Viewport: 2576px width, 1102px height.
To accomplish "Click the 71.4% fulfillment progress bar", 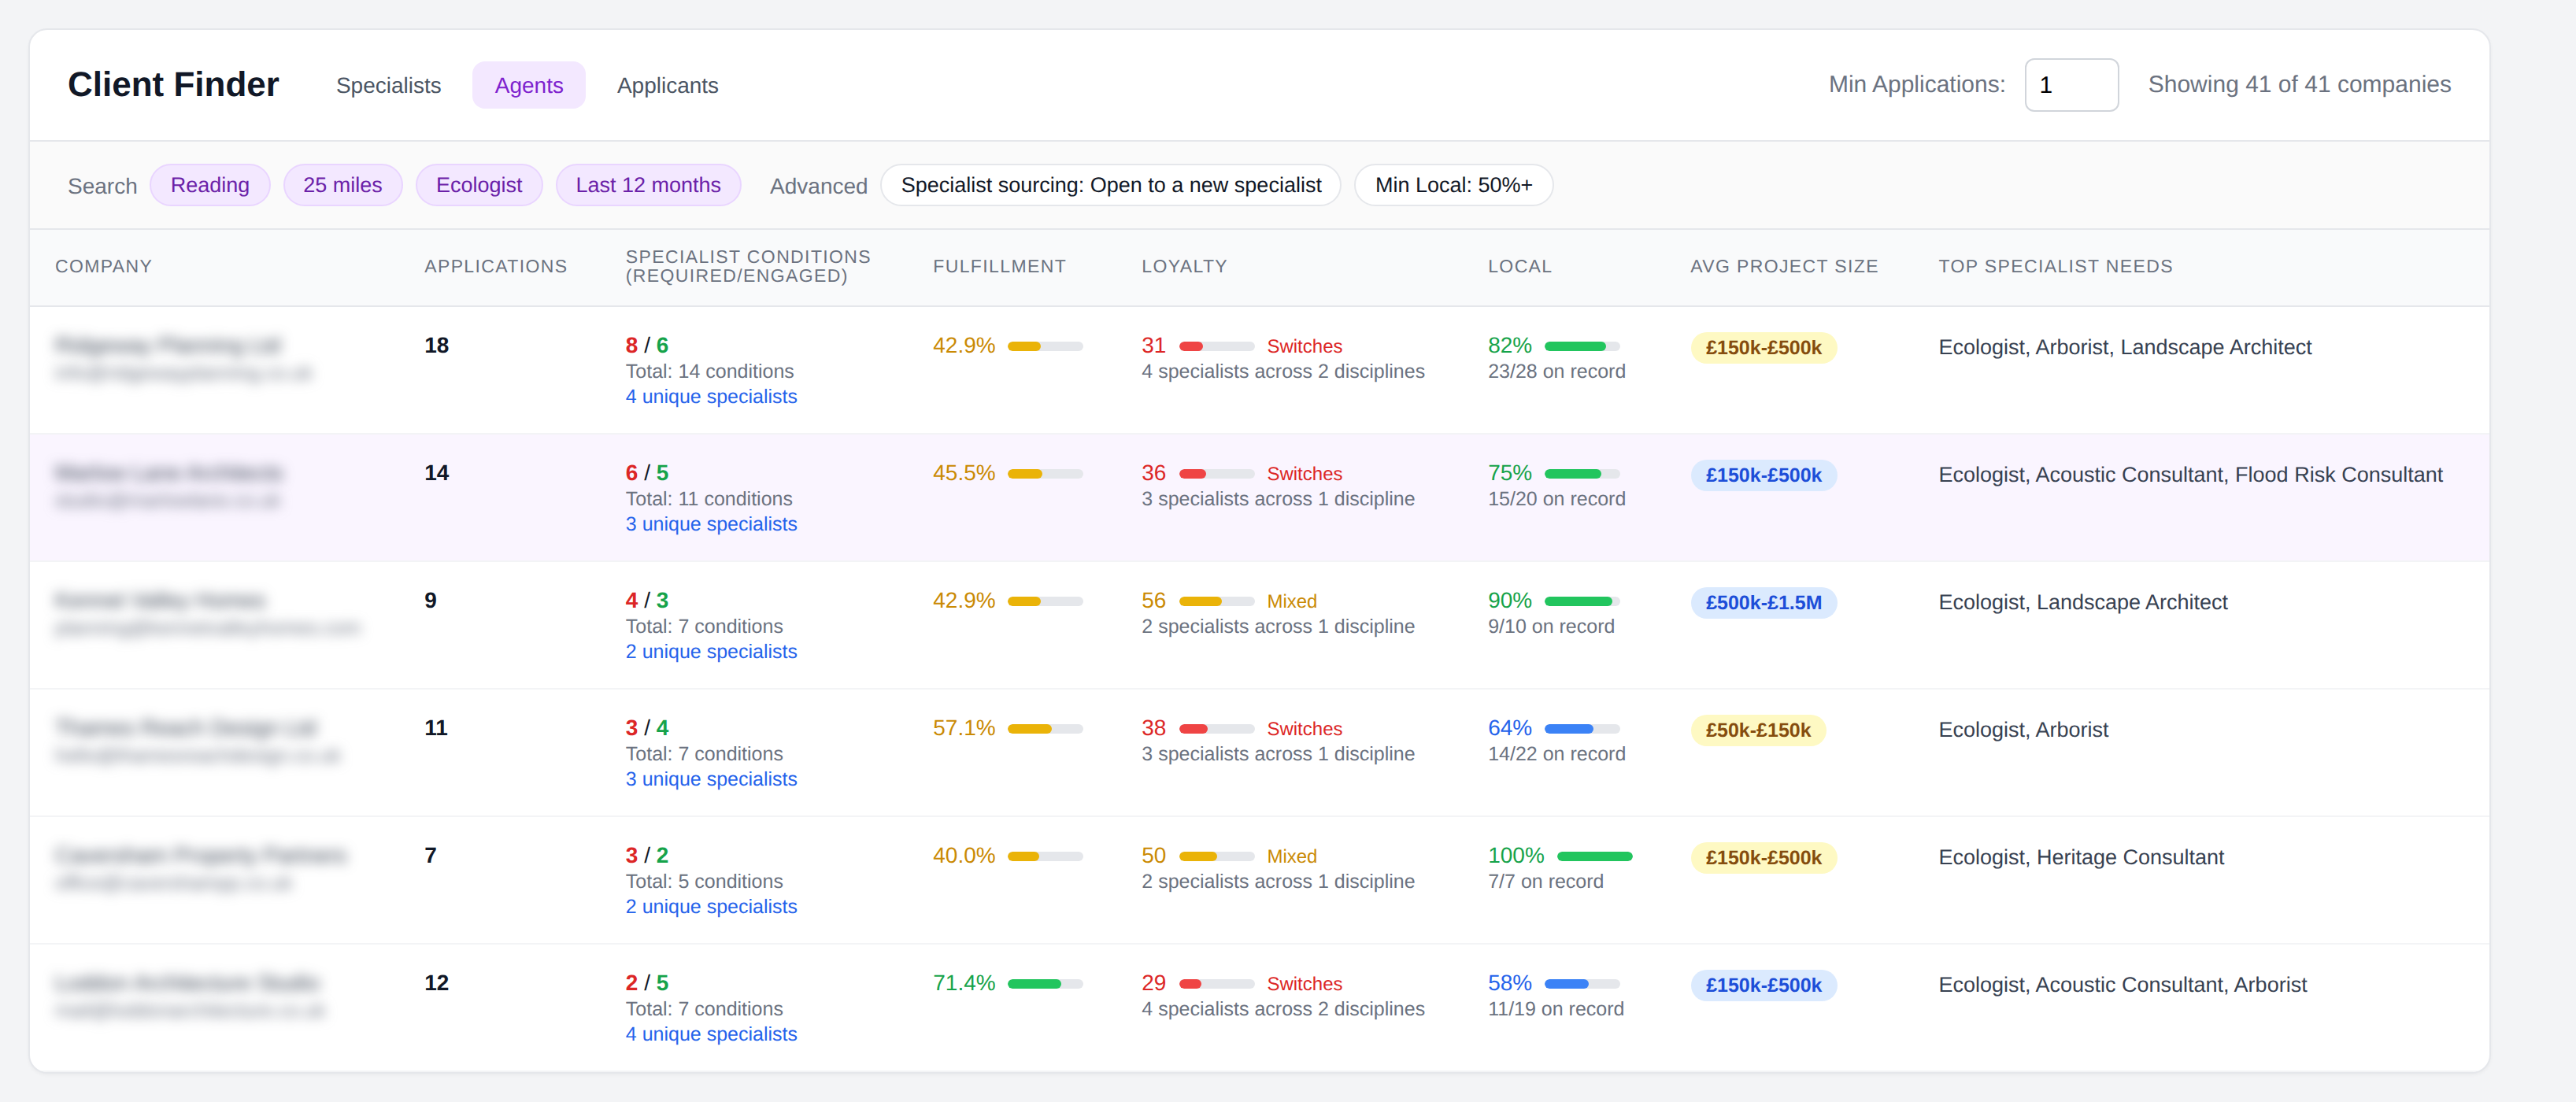I will tap(1045, 984).
